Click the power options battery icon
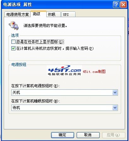129x141 pixels. tap(14, 25)
